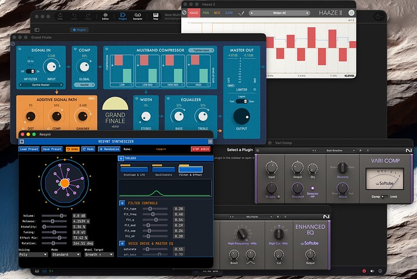The image size is (417, 279).
Task: Flip the Vari Comp Comp/Limit switch
Action: [x=384, y=197]
